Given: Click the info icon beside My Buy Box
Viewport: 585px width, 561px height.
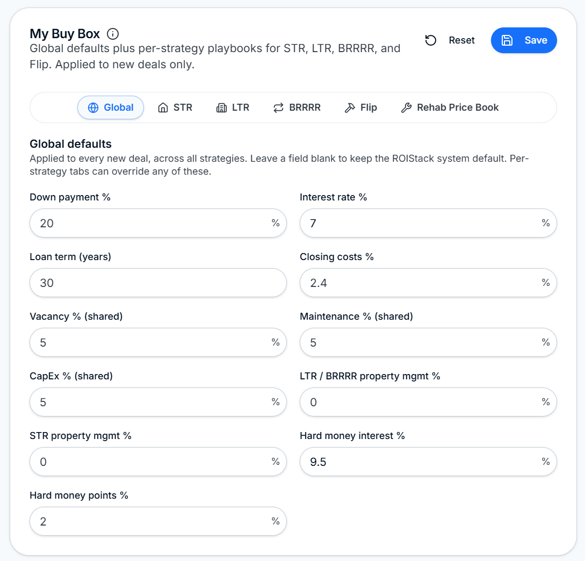Looking at the screenshot, I should [113, 34].
